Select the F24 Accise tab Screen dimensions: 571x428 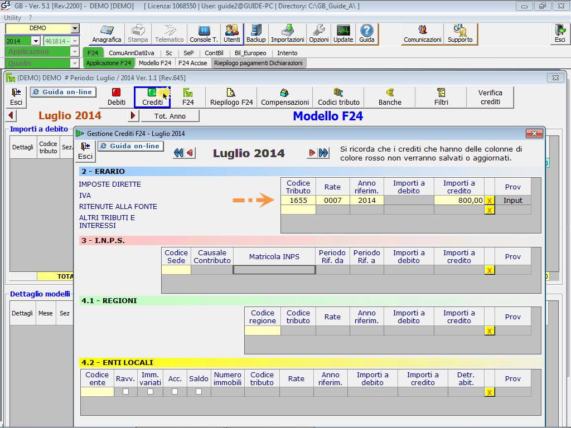(x=192, y=63)
